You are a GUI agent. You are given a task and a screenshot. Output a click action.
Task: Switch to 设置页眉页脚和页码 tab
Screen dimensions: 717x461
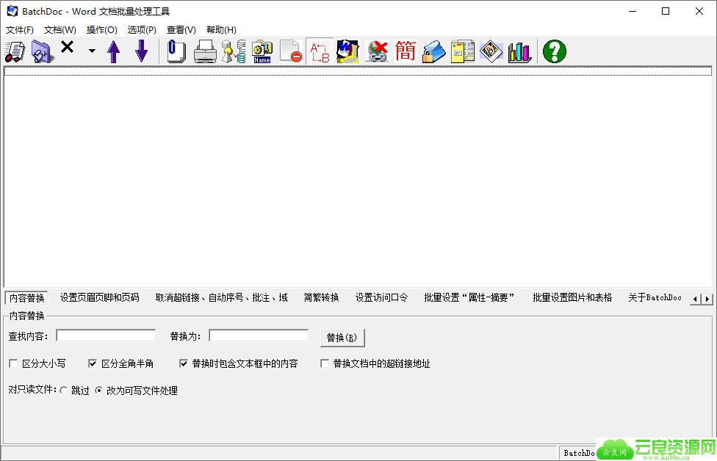coord(99,297)
